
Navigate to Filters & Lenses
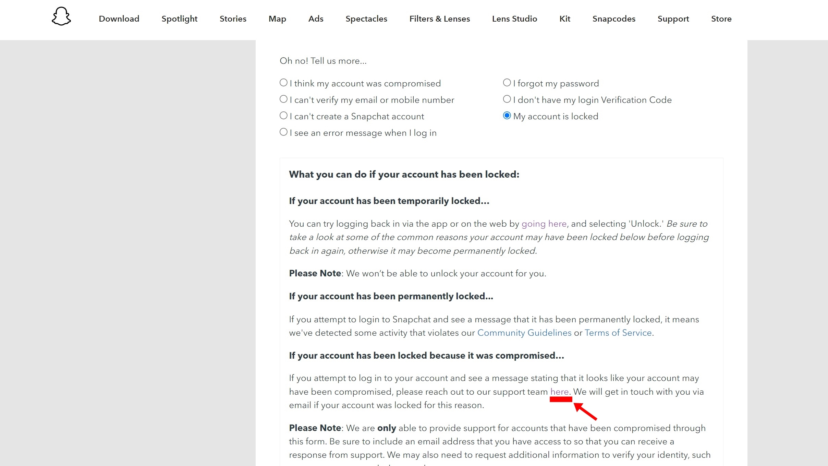(439, 19)
